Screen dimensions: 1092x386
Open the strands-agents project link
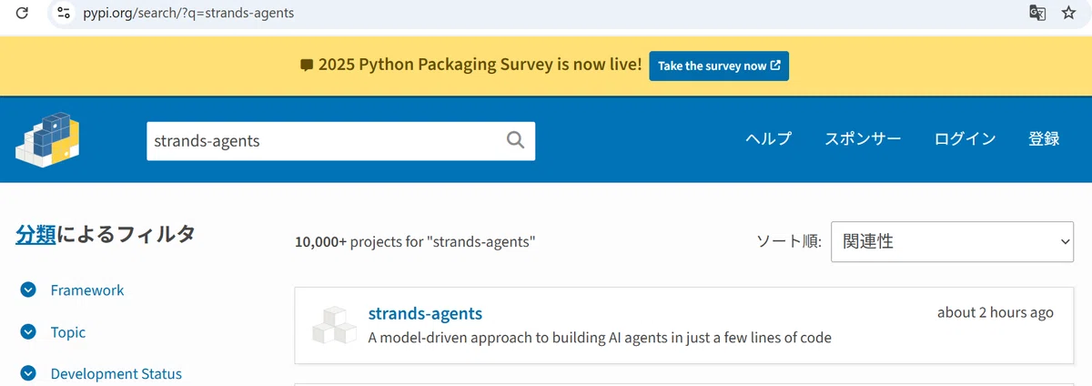(x=425, y=313)
